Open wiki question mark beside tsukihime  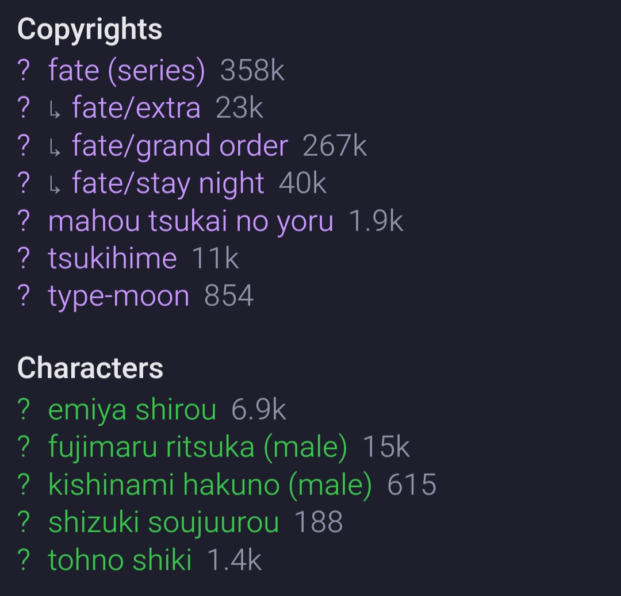coord(24,259)
